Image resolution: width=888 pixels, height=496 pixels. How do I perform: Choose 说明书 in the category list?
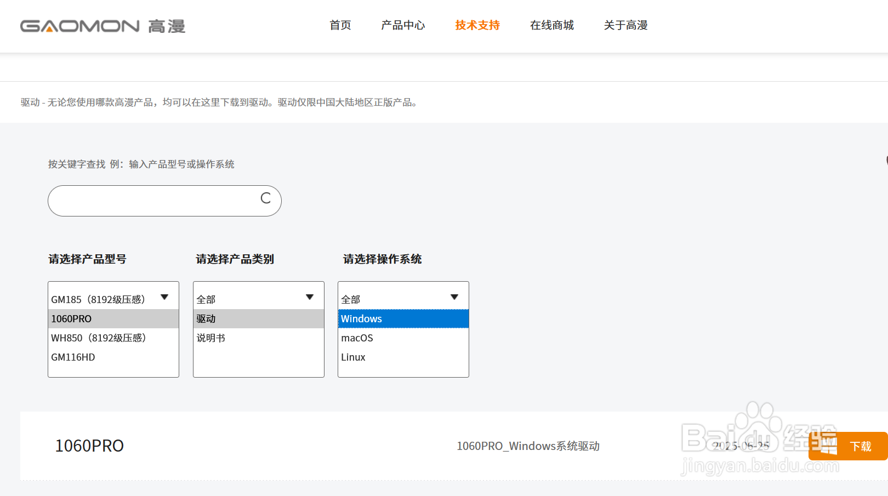[258, 338]
